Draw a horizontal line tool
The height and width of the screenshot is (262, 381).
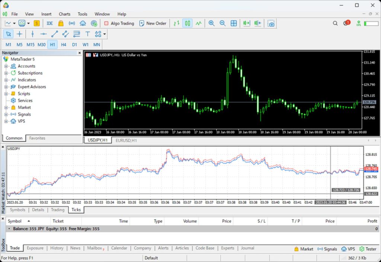(44, 34)
